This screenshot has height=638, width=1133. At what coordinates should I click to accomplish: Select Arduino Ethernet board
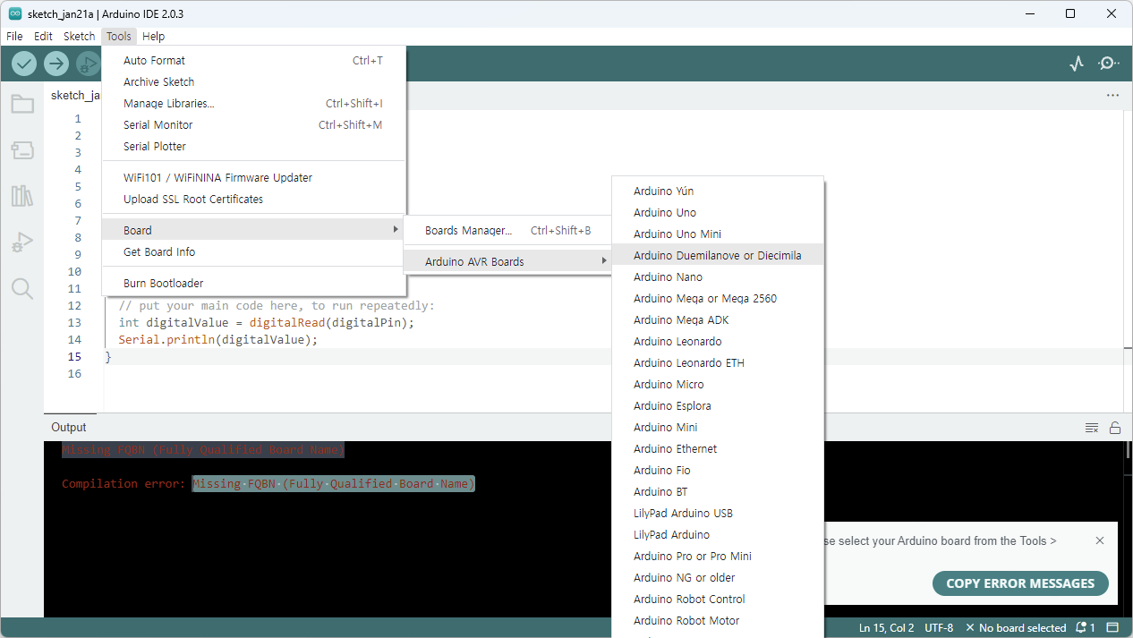718,449
